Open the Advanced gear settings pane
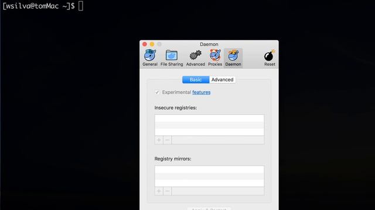375x210 pixels. 195,58
